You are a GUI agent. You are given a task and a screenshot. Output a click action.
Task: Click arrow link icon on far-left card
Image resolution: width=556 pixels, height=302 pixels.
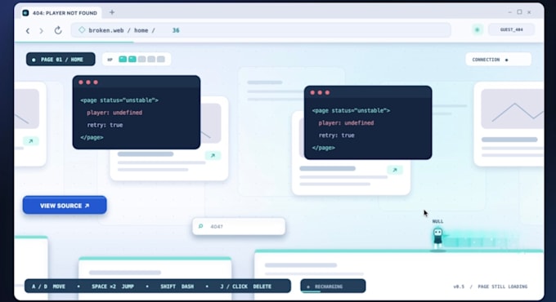(31, 141)
